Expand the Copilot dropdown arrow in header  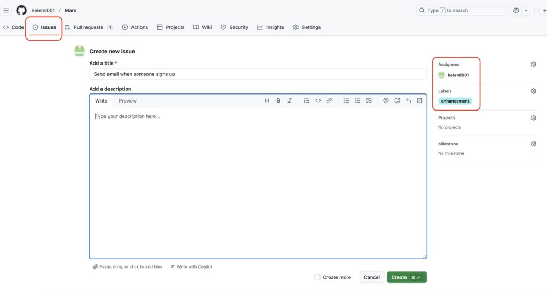(526, 10)
